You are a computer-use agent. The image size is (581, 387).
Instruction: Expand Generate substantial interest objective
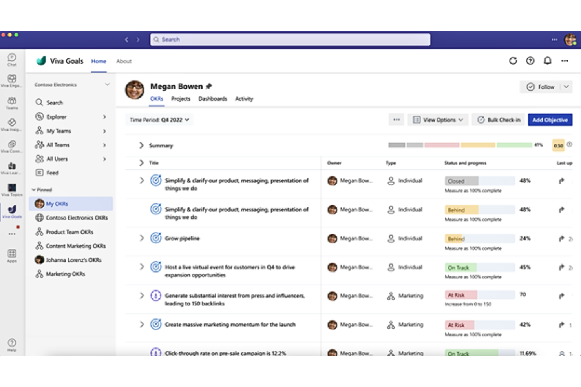(142, 296)
